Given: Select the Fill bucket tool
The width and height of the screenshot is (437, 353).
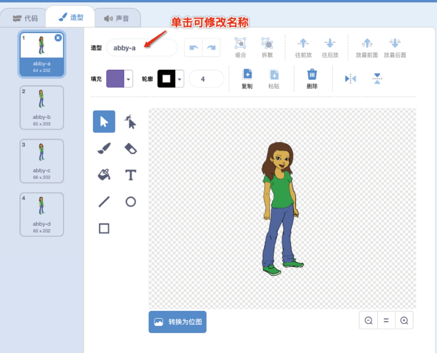Looking at the screenshot, I should (104, 175).
